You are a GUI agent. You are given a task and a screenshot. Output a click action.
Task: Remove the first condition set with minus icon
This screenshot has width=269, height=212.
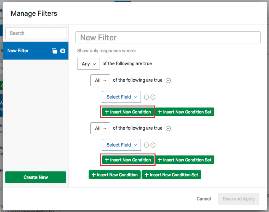click(168, 80)
